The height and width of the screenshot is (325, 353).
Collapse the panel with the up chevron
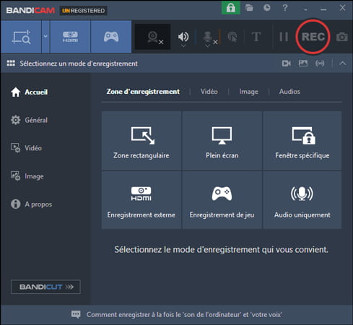point(342,64)
